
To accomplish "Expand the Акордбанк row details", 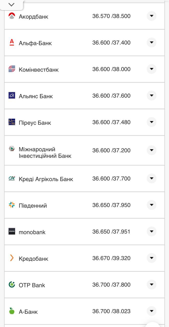I will pos(151,16).
